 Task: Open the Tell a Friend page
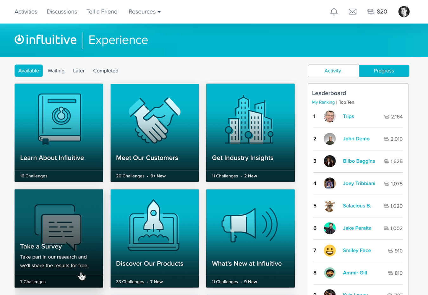pos(102,11)
